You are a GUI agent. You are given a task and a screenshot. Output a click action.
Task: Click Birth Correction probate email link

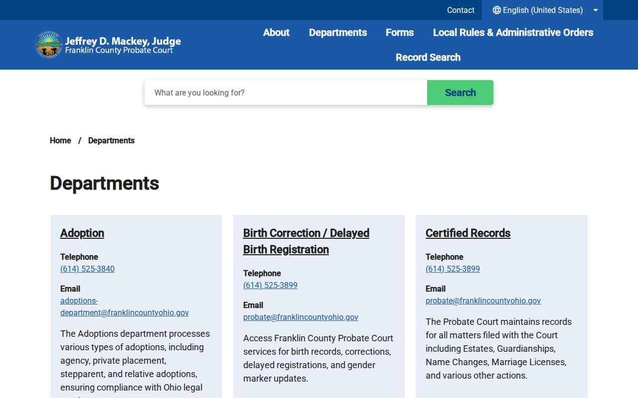click(x=301, y=317)
